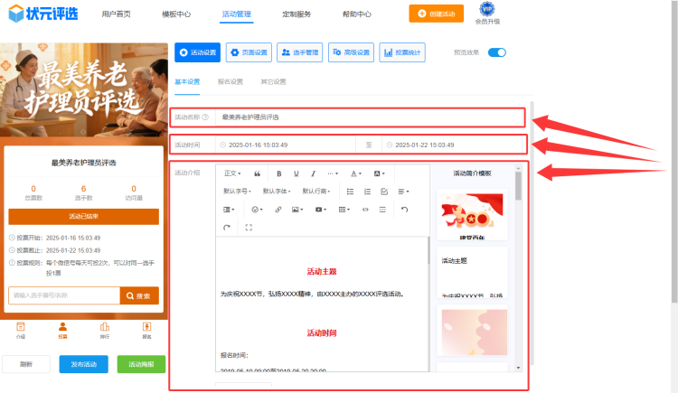Toggle the 预览效果 switch
The image size is (678, 393).
[497, 52]
